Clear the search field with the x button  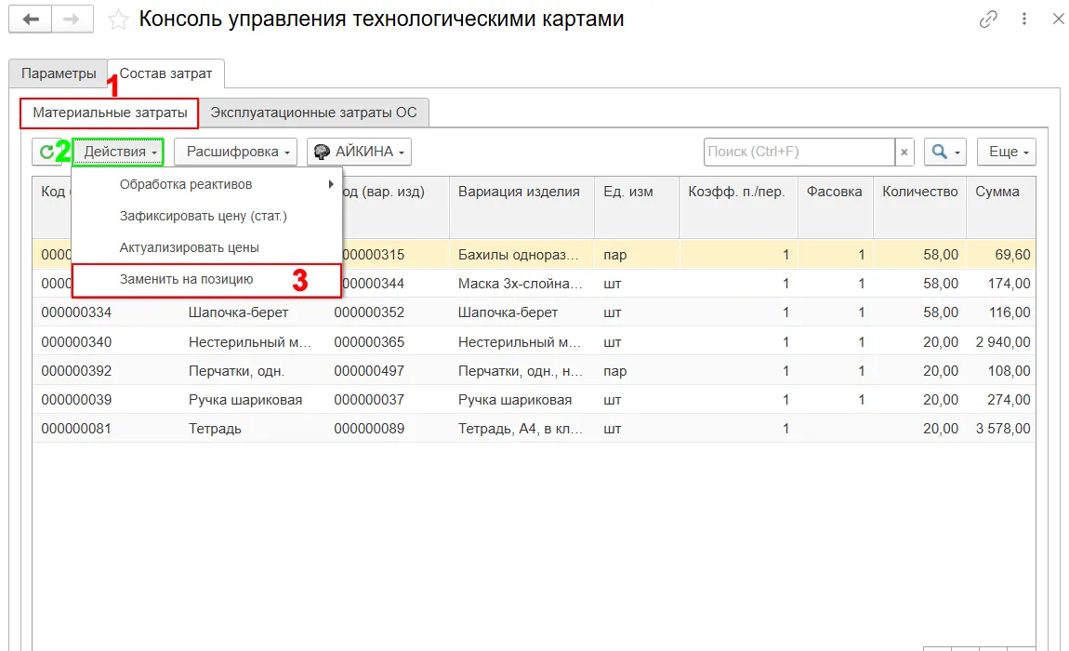904,152
